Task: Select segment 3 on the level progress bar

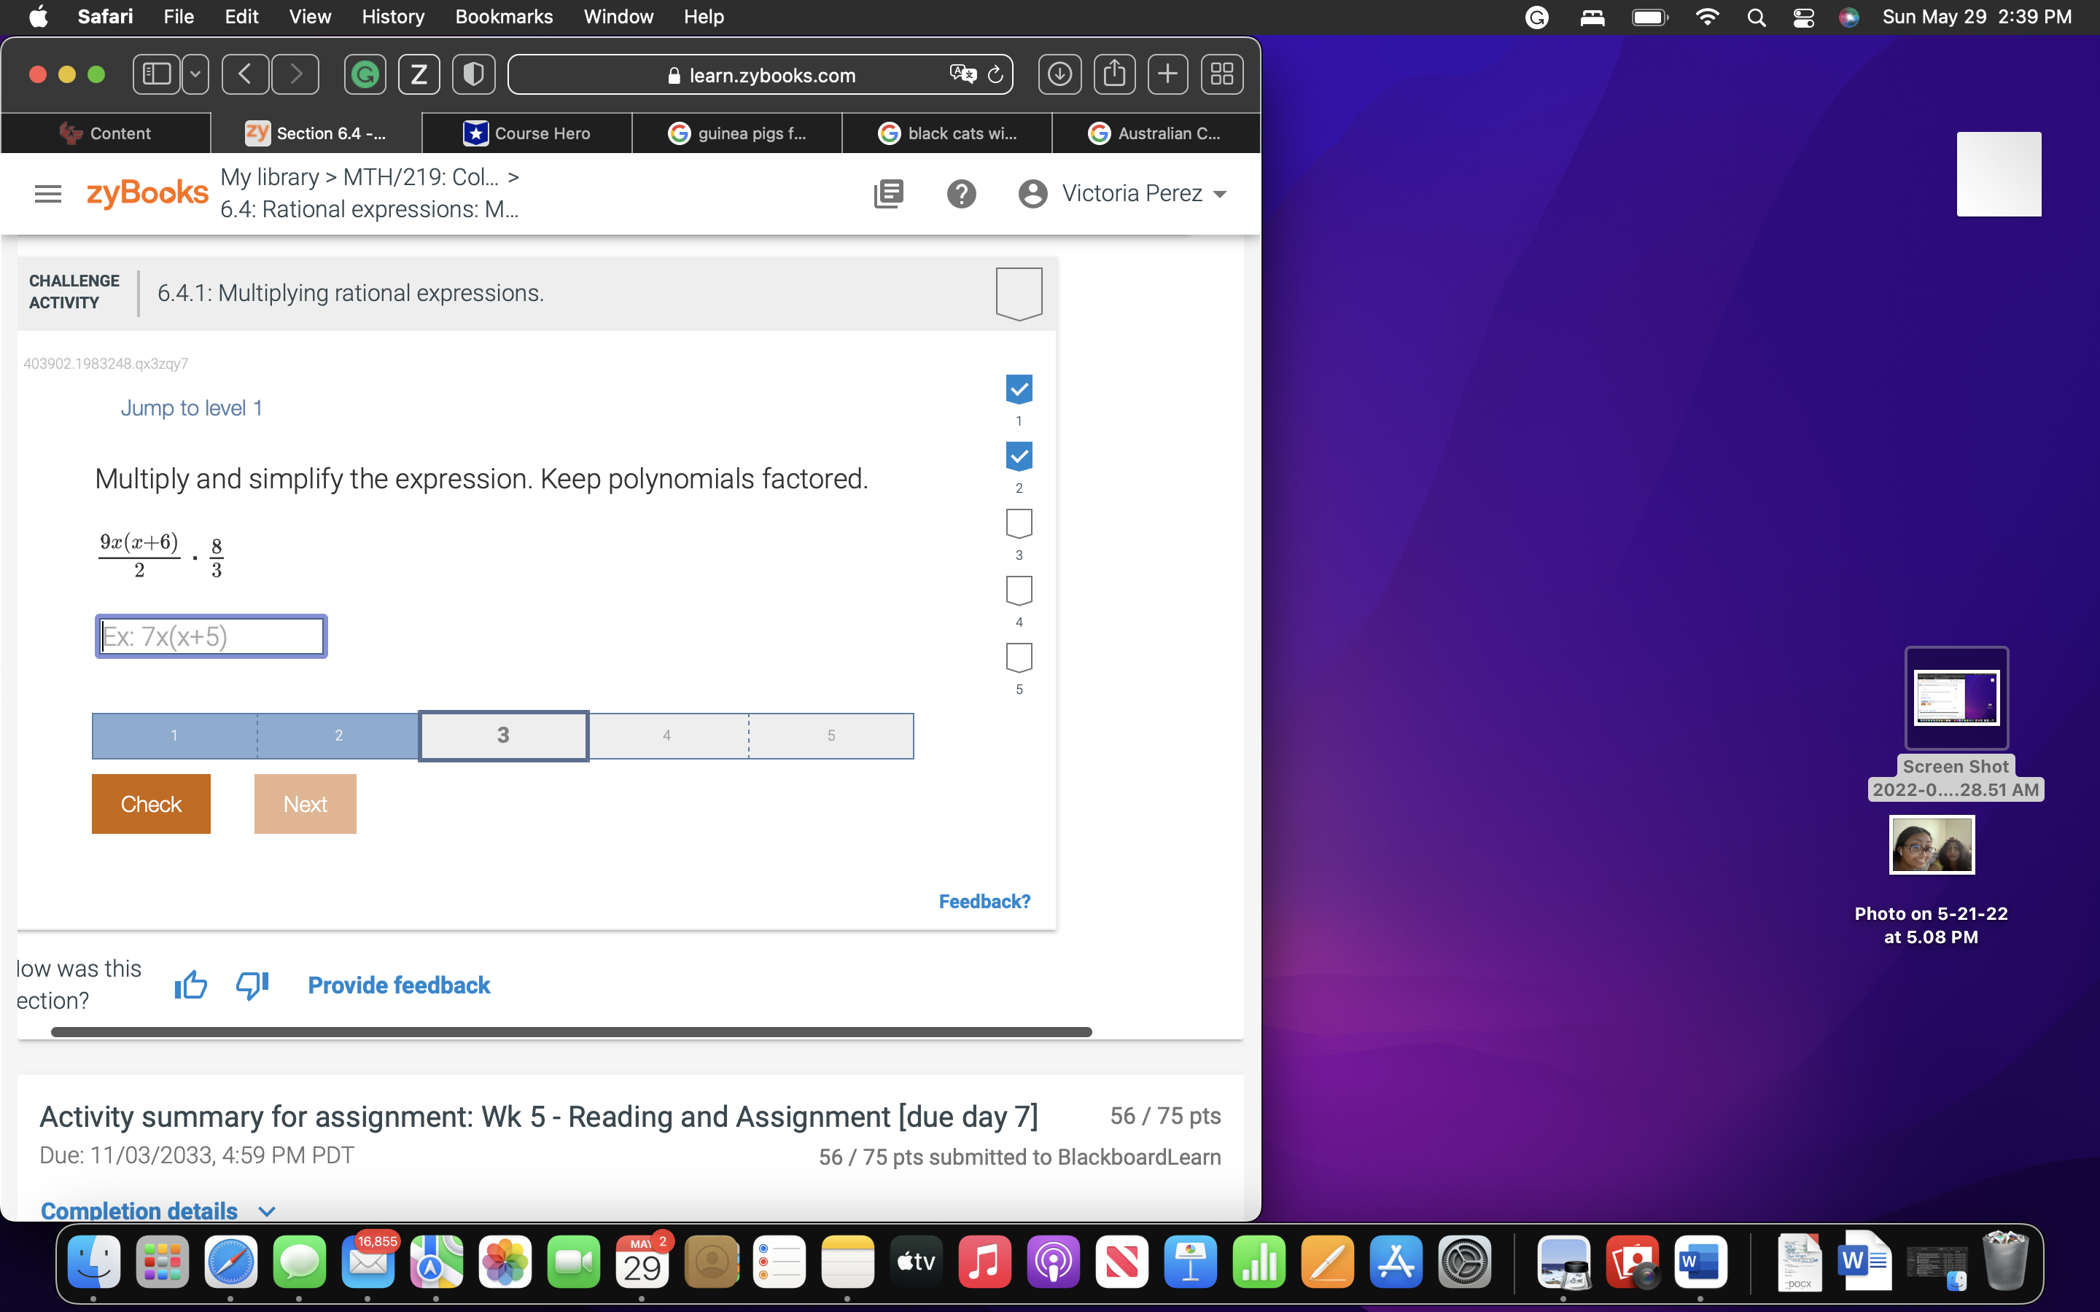Action: [504, 735]
